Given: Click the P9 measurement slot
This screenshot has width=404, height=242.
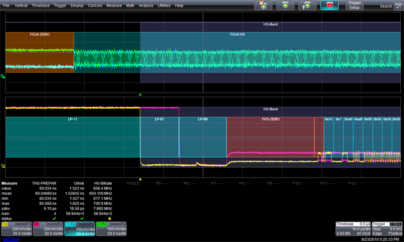Looking at the screenshot, I should pos(273,184).
